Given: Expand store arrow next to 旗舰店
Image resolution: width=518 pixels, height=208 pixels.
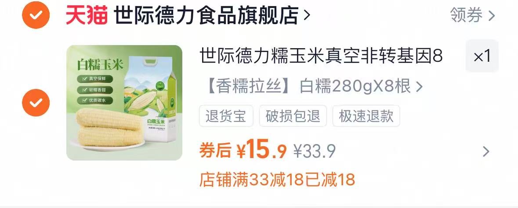Looking at the screenshot, I should (307, 15).
